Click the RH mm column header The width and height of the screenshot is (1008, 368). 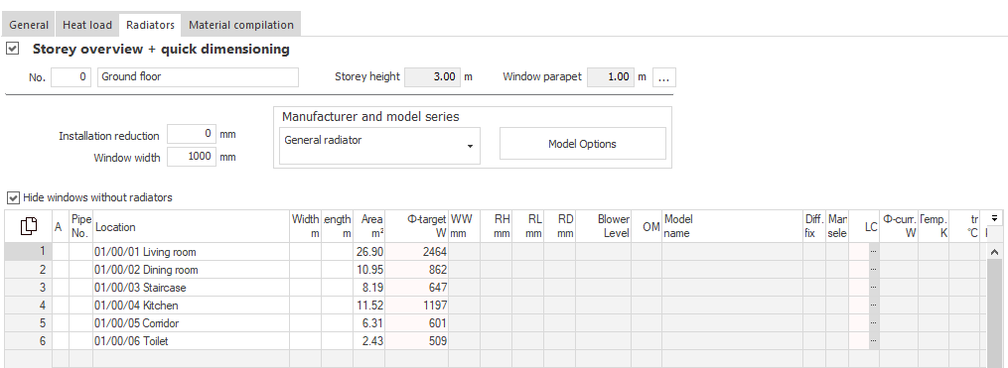click(x=496, y=227)
